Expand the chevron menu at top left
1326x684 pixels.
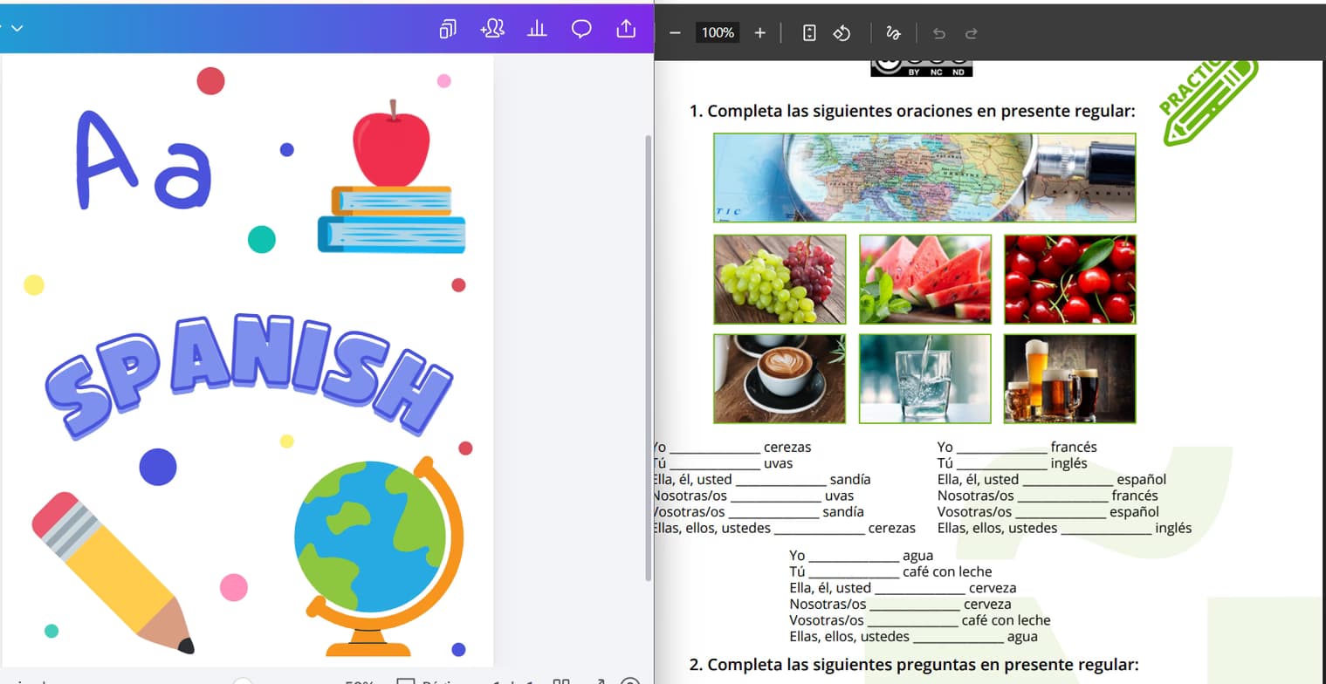15,27
